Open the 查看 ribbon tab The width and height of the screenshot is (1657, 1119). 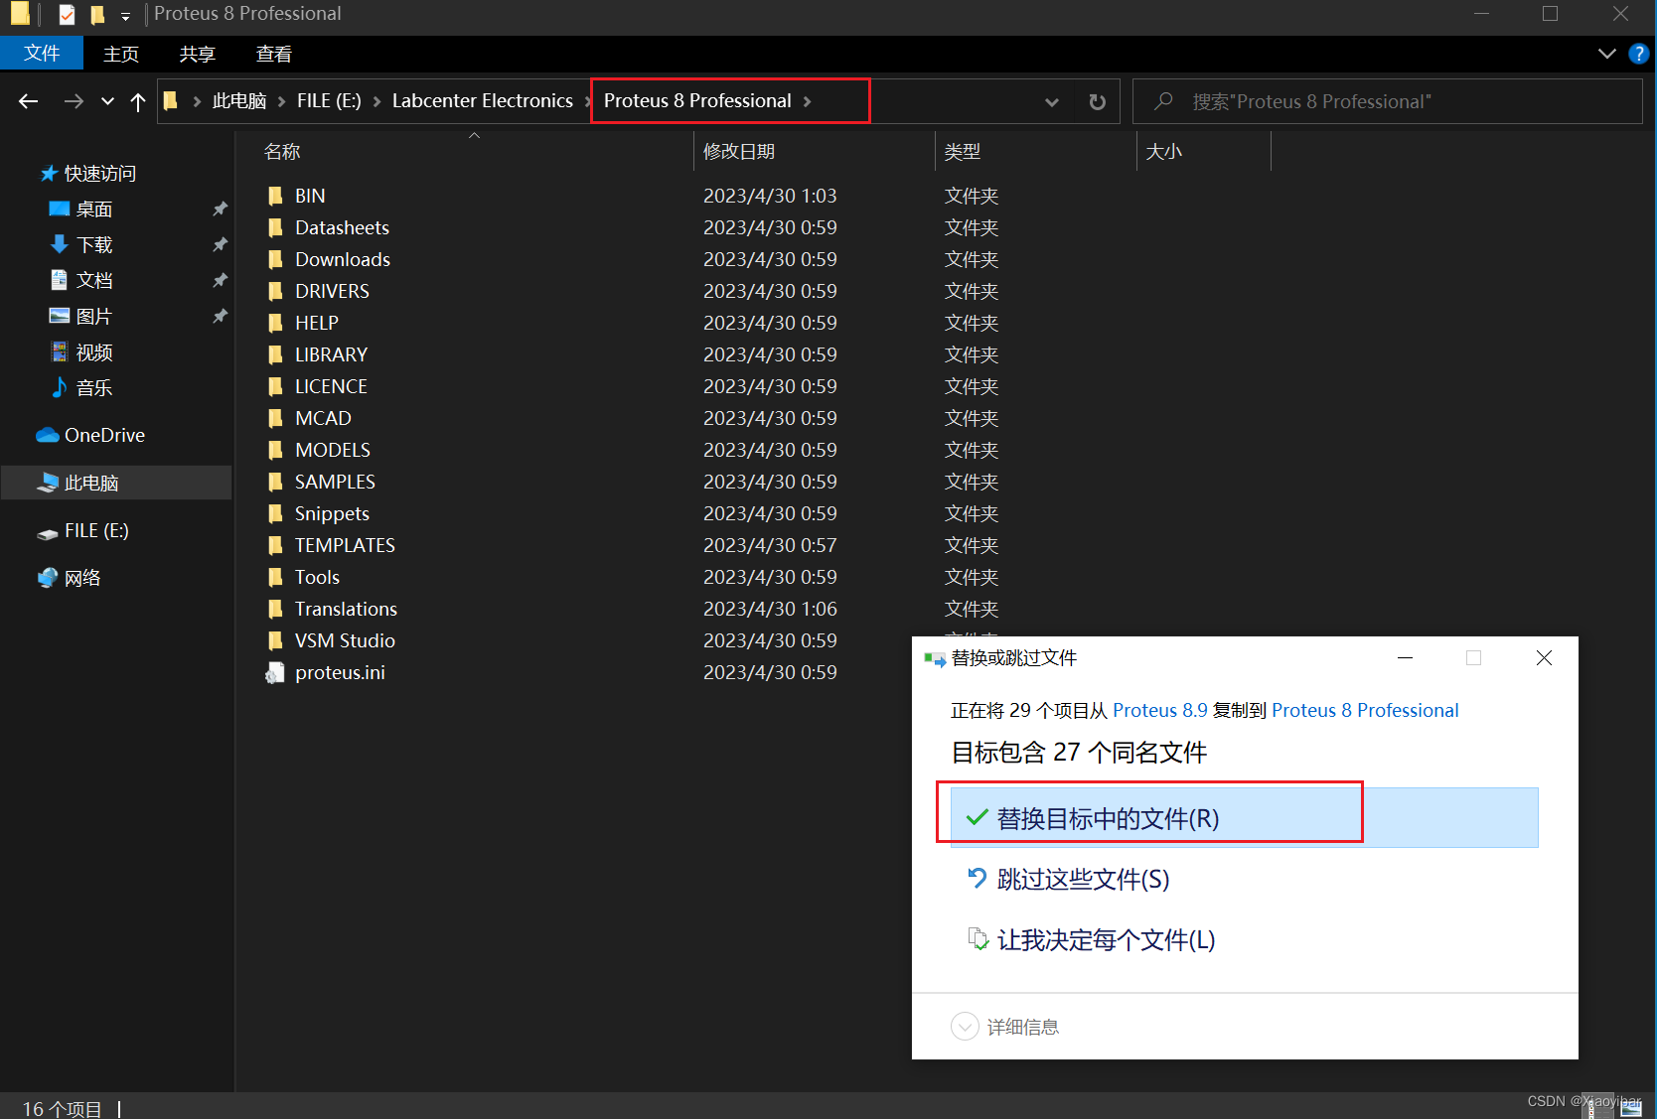pyautogui.click(x=273, y=54)
